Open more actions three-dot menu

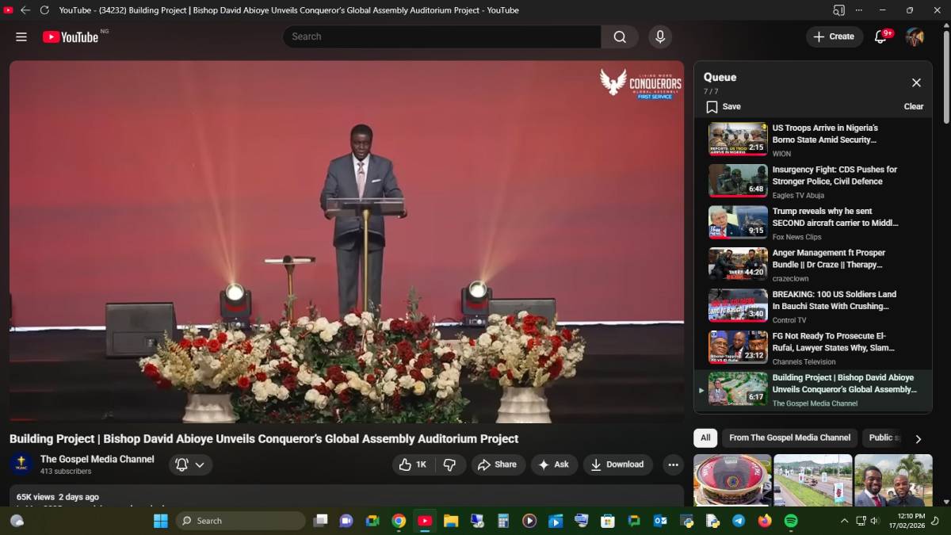pyautogui.click(x=673, y=464)
